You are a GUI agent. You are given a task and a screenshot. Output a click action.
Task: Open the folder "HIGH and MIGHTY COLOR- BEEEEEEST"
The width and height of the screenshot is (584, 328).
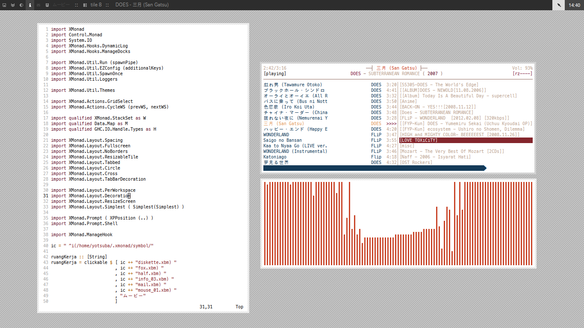tap(460, 135)
